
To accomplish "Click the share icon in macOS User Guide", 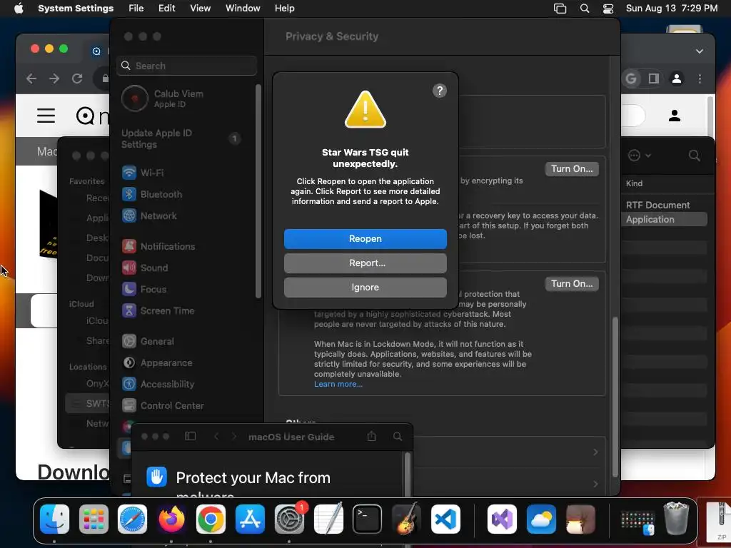I will (x=371, y=436).
